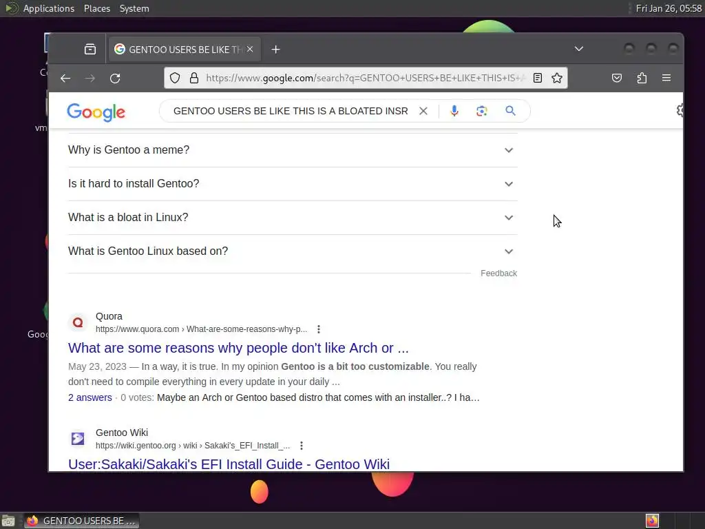Open the Firefox hamburger application menu
Image resolution: width=705 pixels, height=529 pixels.
(666, 79)
